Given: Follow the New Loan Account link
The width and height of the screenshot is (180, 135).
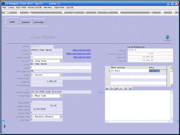Looking at the screenshot, I should pyautogui.click(x=82, y=50).
